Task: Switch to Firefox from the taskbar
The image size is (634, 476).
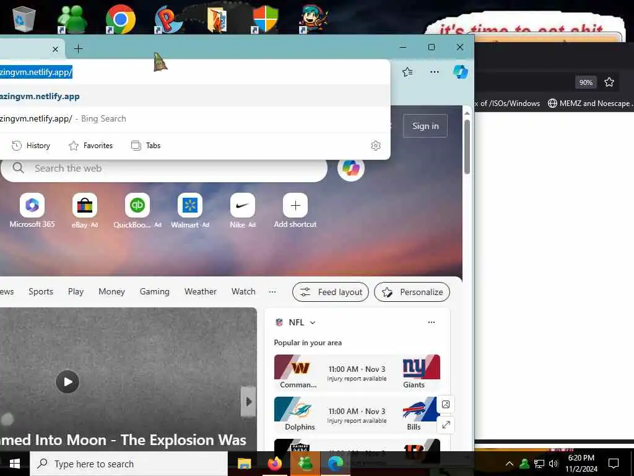Action: 274,464
